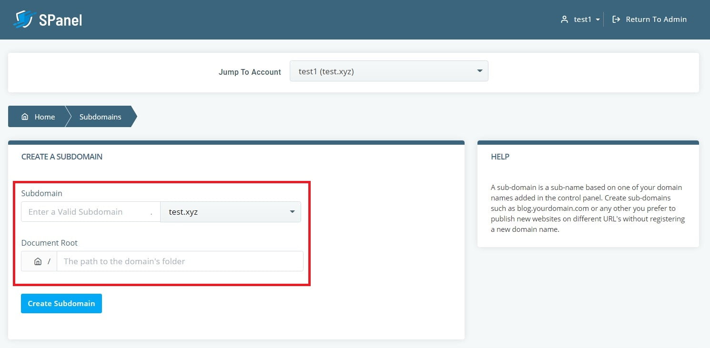Viewport: 710px width, 348px height.
Task: Click the Return To Admin link
Action: [x=656, y=19]
